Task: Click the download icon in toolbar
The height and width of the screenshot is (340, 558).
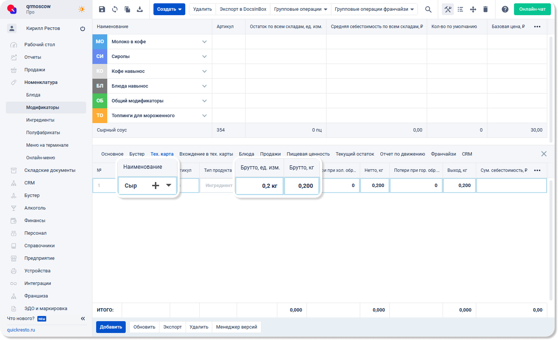Action: 140,9
